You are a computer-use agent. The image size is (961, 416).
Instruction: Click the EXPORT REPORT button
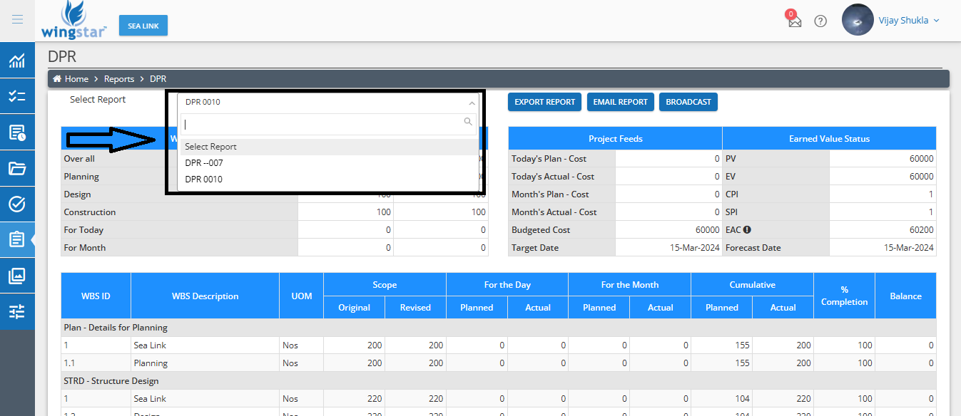pyautogui.click(x=545, y=102)
